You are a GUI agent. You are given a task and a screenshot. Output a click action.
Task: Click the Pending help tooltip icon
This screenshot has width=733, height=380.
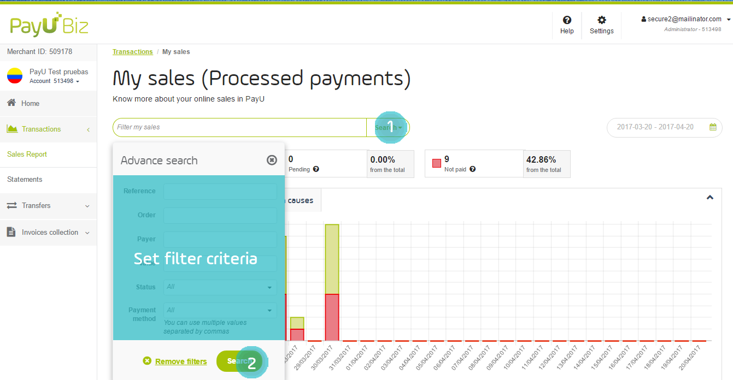click(316, 169)
